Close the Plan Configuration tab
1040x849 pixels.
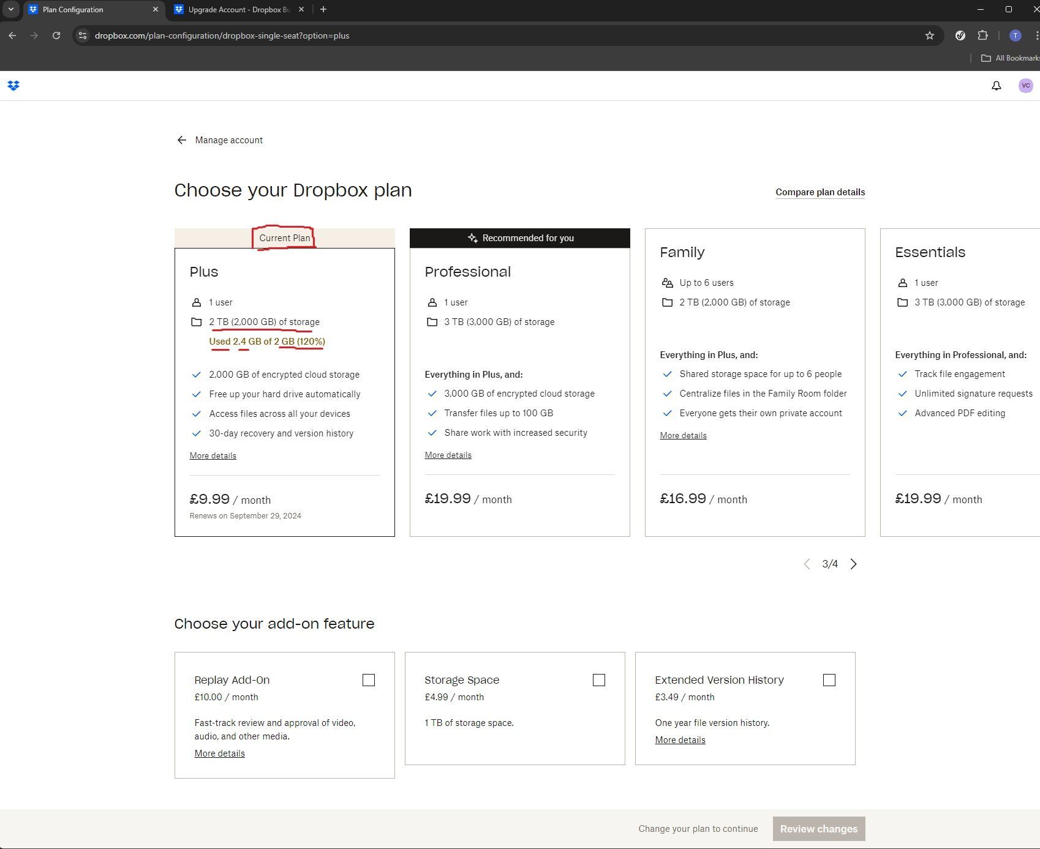coord(156,9)
